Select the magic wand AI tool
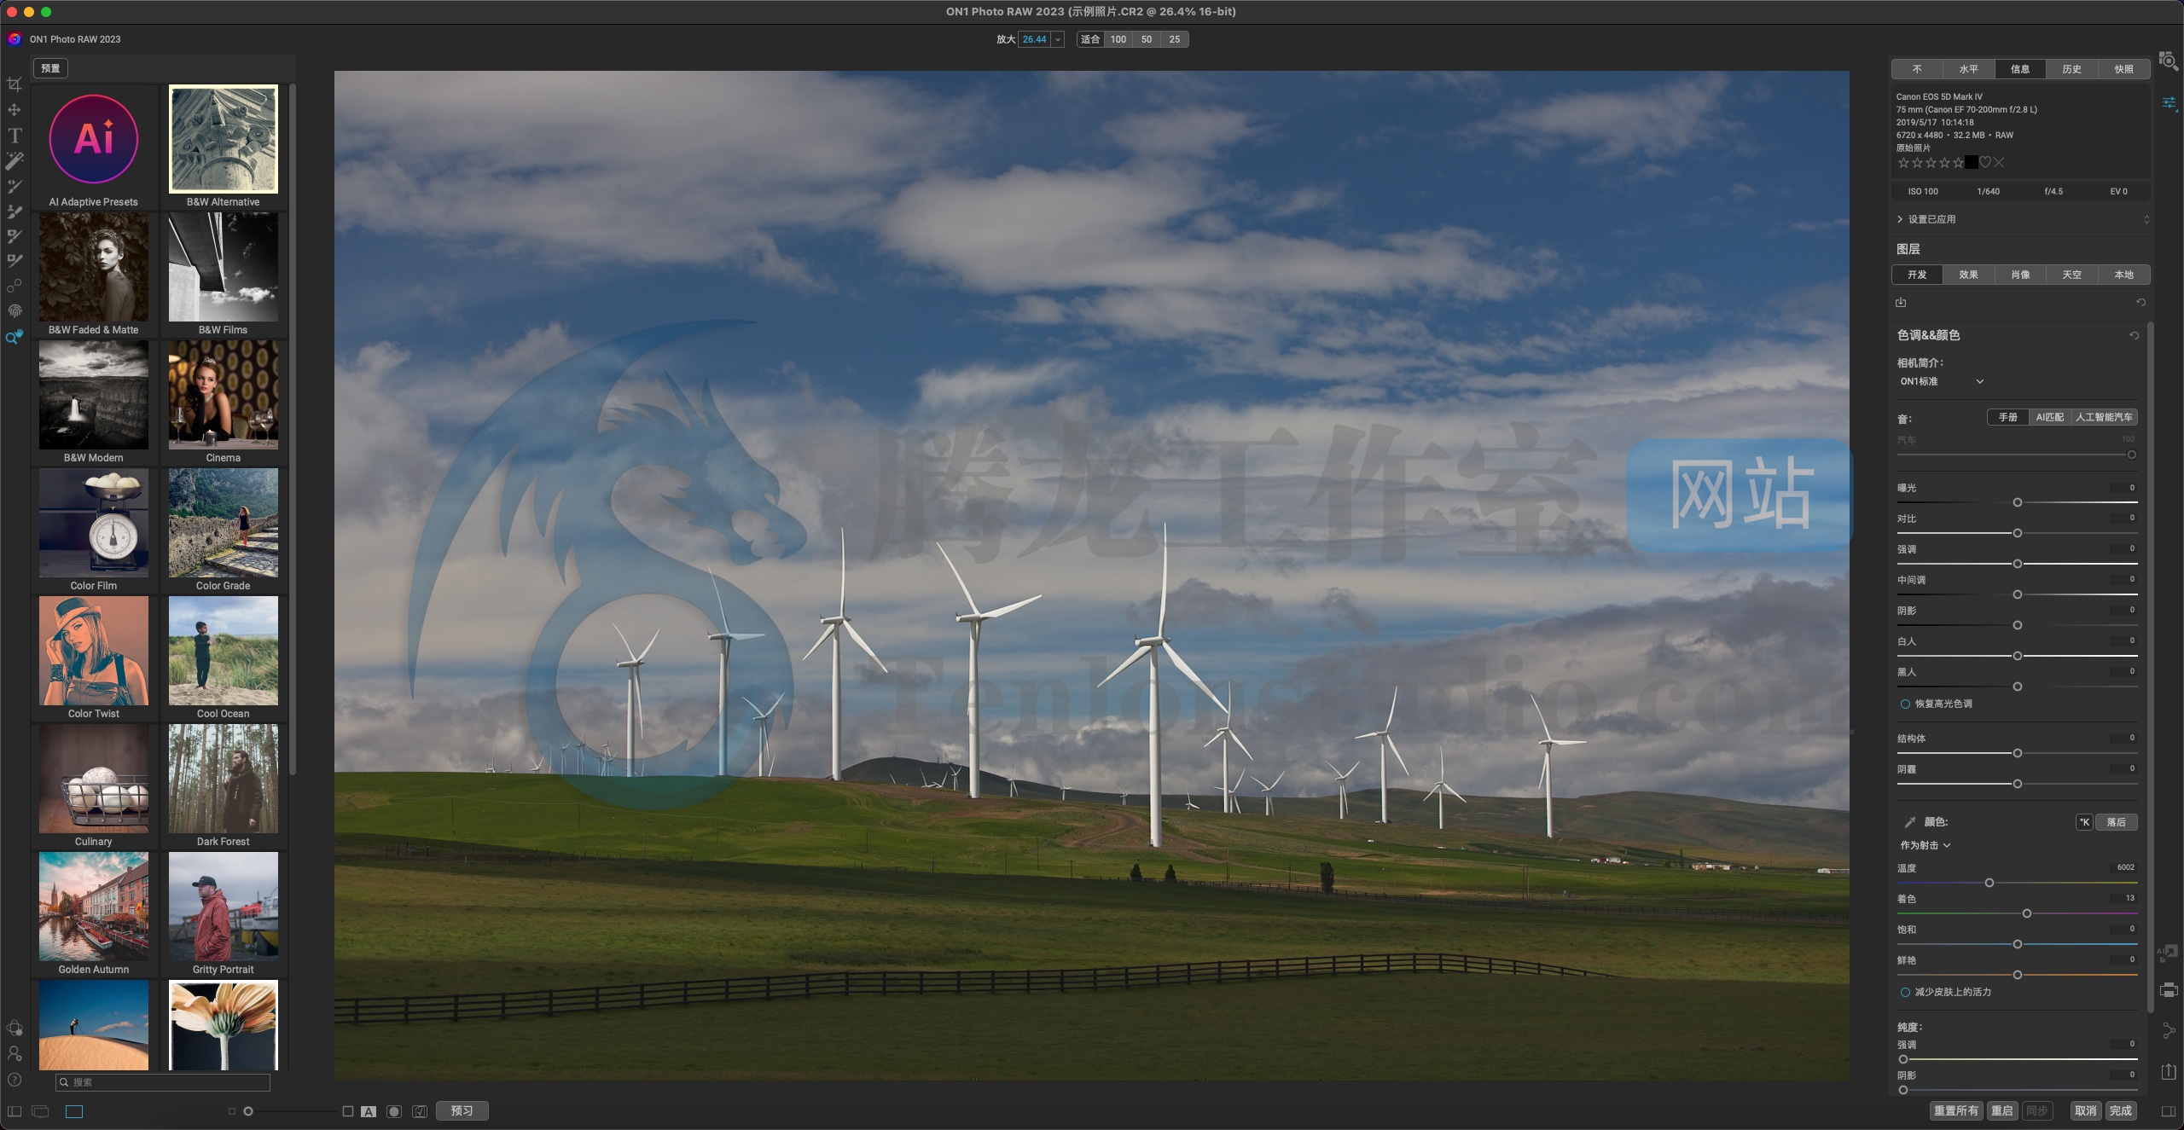The image size is (2184, 1130). pyautogui.click(x=15, y=160)
